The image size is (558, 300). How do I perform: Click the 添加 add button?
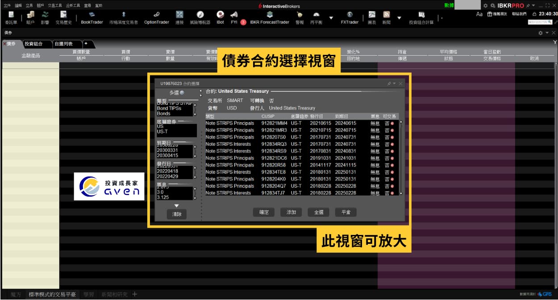291,212
